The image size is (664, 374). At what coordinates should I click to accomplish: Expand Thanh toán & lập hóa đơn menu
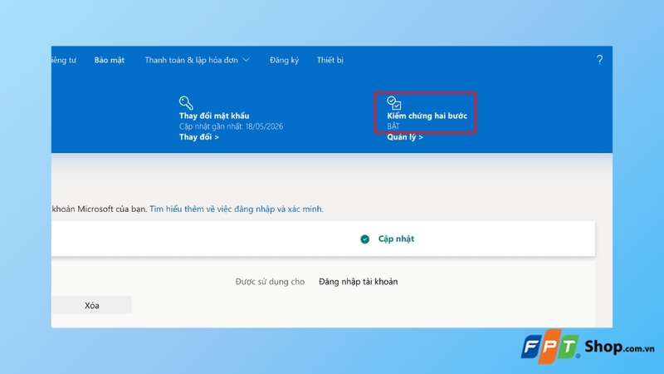click(197, 60)
